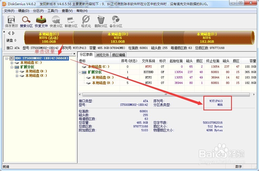
Task: Open Search Partition (搜索分区) tool
Action: point(26,21)
